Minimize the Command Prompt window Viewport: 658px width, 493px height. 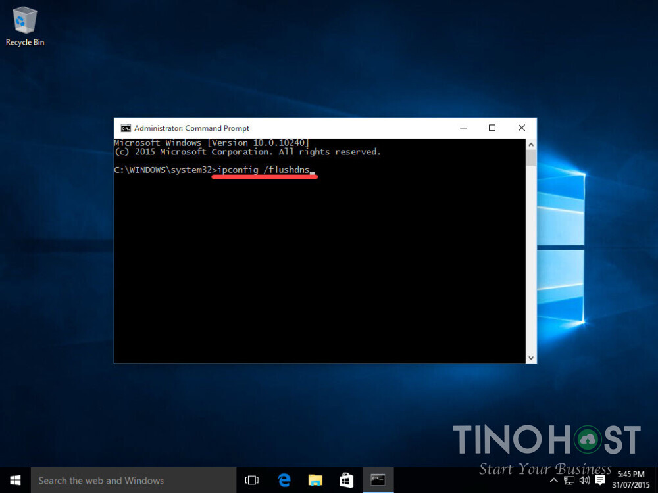pos(463,128)
